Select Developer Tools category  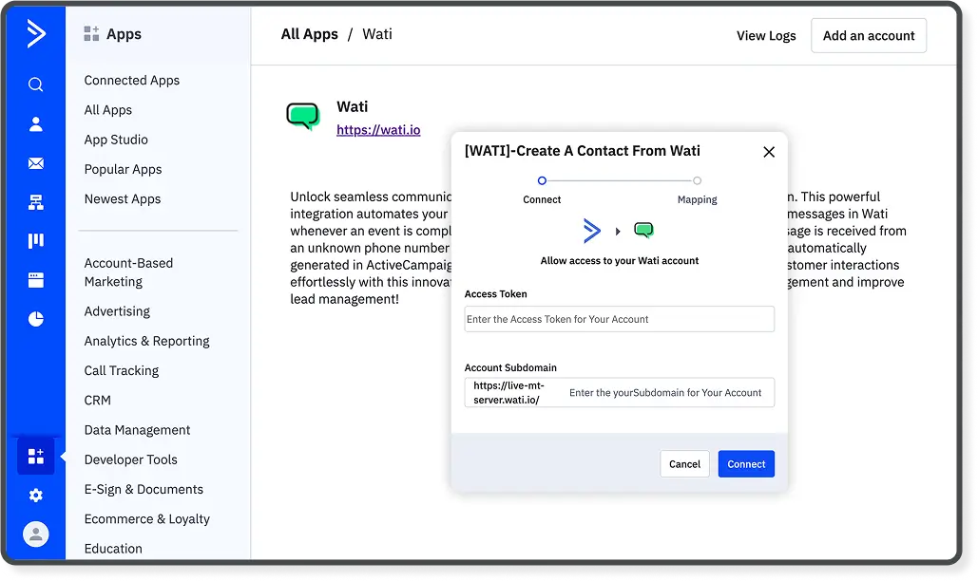point(131,459)
